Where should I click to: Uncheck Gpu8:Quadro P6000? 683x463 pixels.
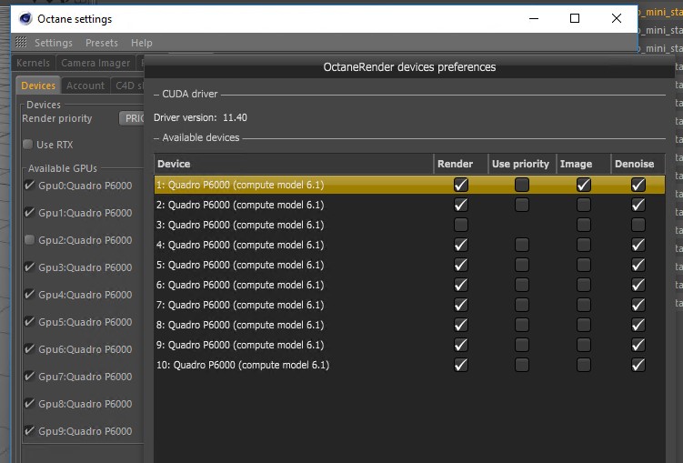point(29,404)
